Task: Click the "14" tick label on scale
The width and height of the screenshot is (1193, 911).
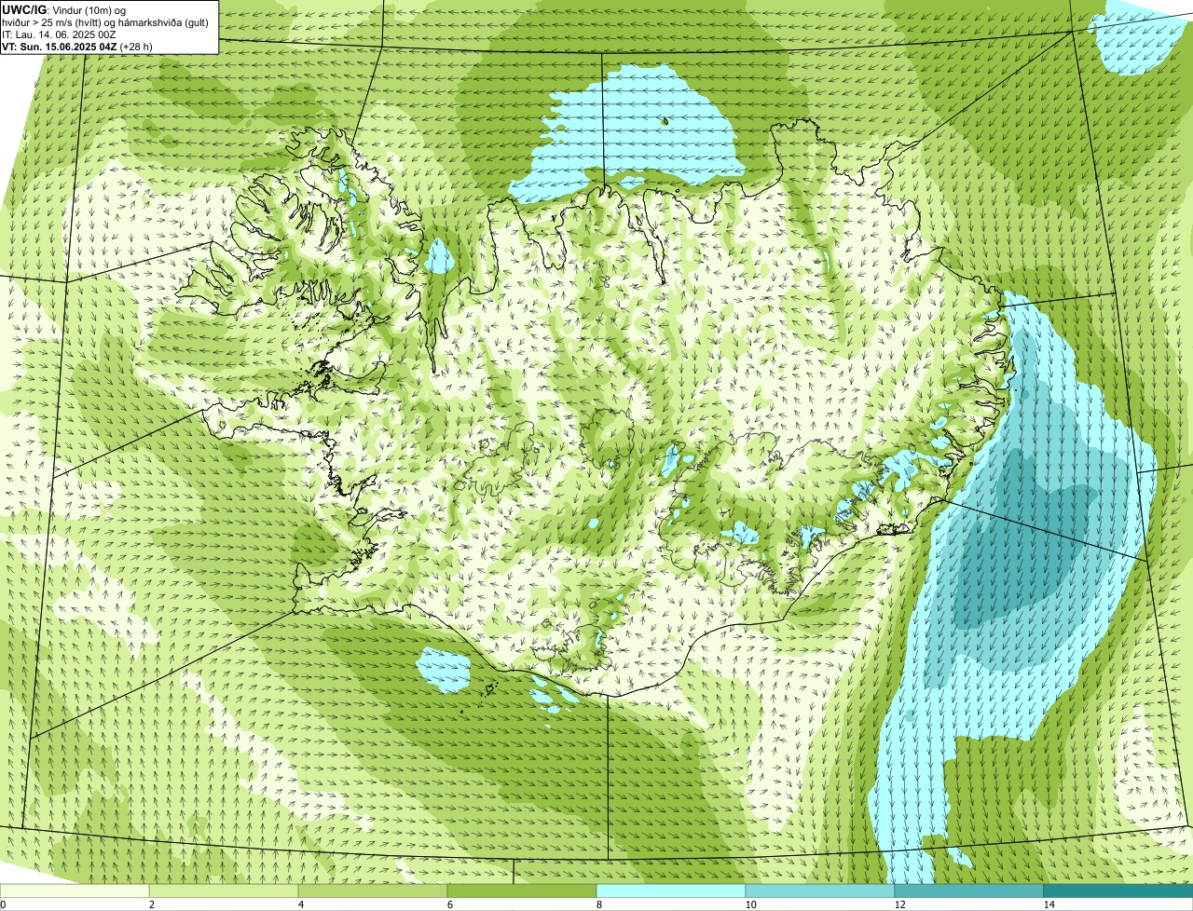Action: [x=1049, y=904]
